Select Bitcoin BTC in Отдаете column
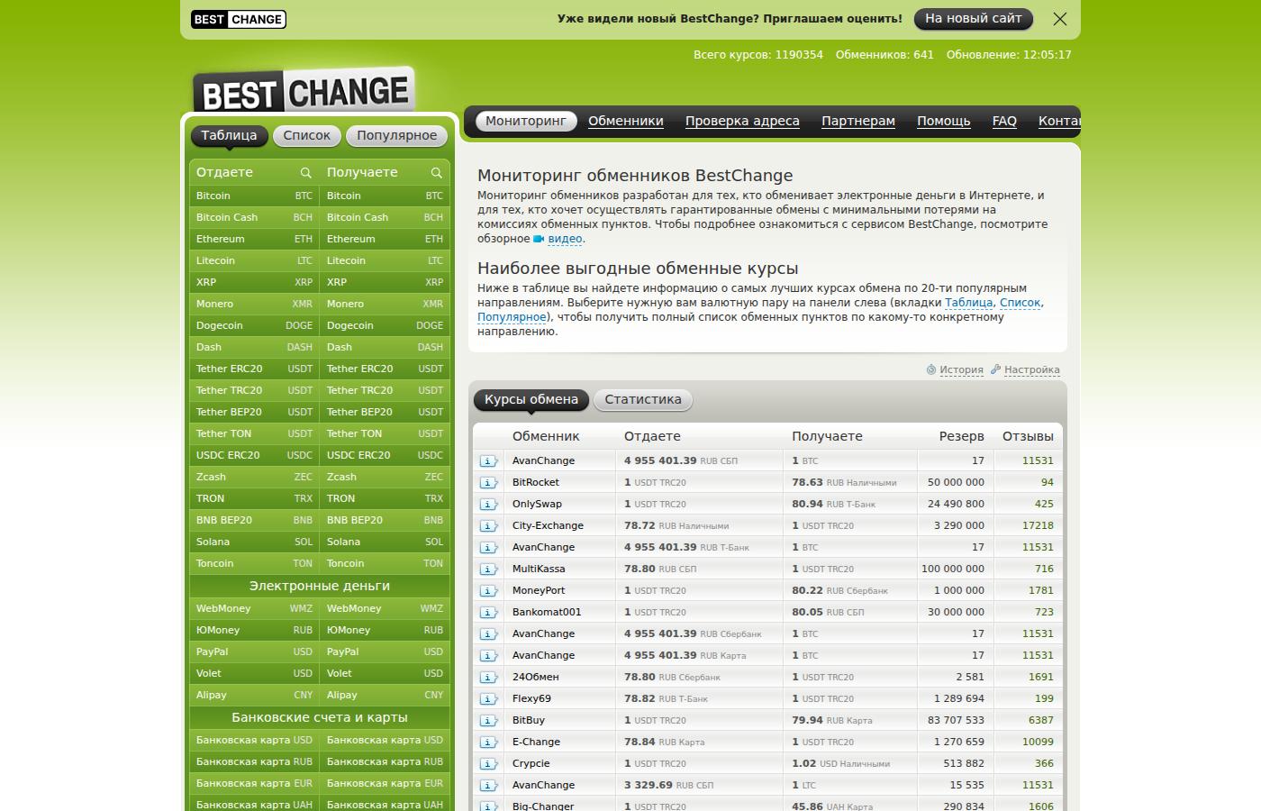Screen dimensions: 1261x811 254,196
